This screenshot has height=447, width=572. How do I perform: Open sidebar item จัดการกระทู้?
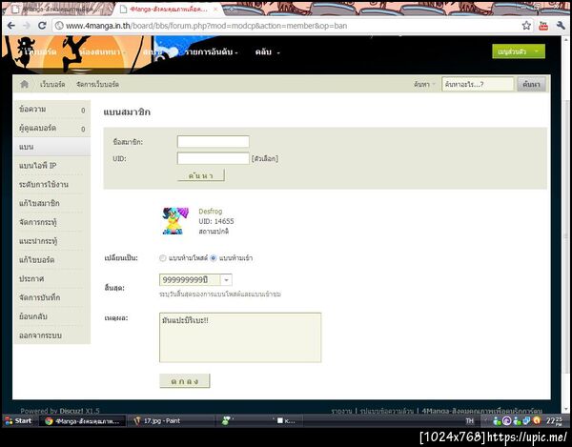click(51, 222)
